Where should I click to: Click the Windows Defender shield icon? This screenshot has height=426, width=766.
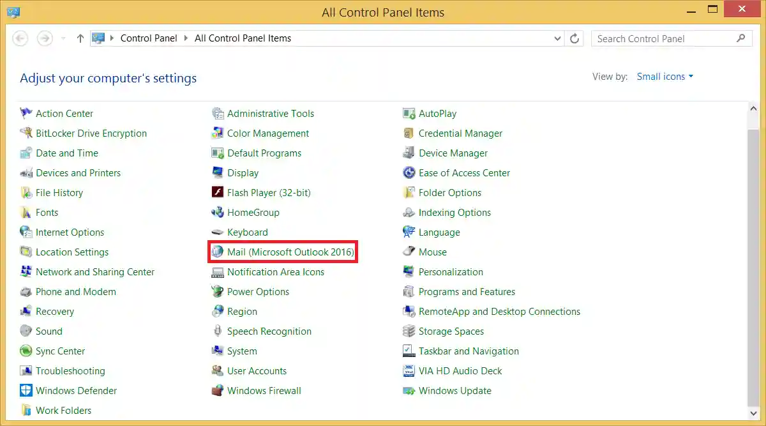pyautogui.click(x=26, y=391)
